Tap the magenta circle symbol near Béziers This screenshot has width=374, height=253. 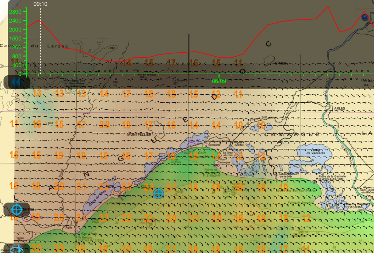coord(26,217)
